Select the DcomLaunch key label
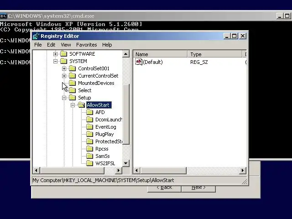The image size is (292, 219). tap(109, 120)
